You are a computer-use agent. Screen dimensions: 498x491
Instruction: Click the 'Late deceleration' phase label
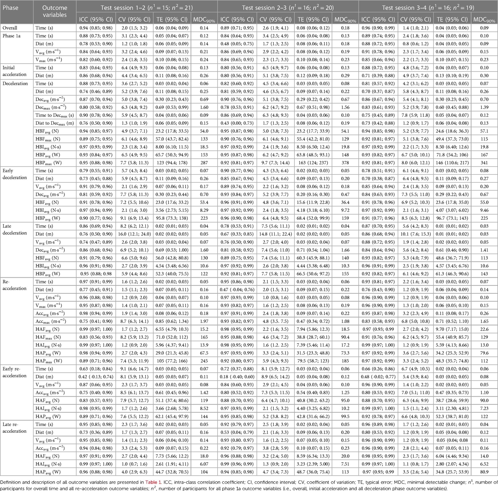(x=15, y=230)
